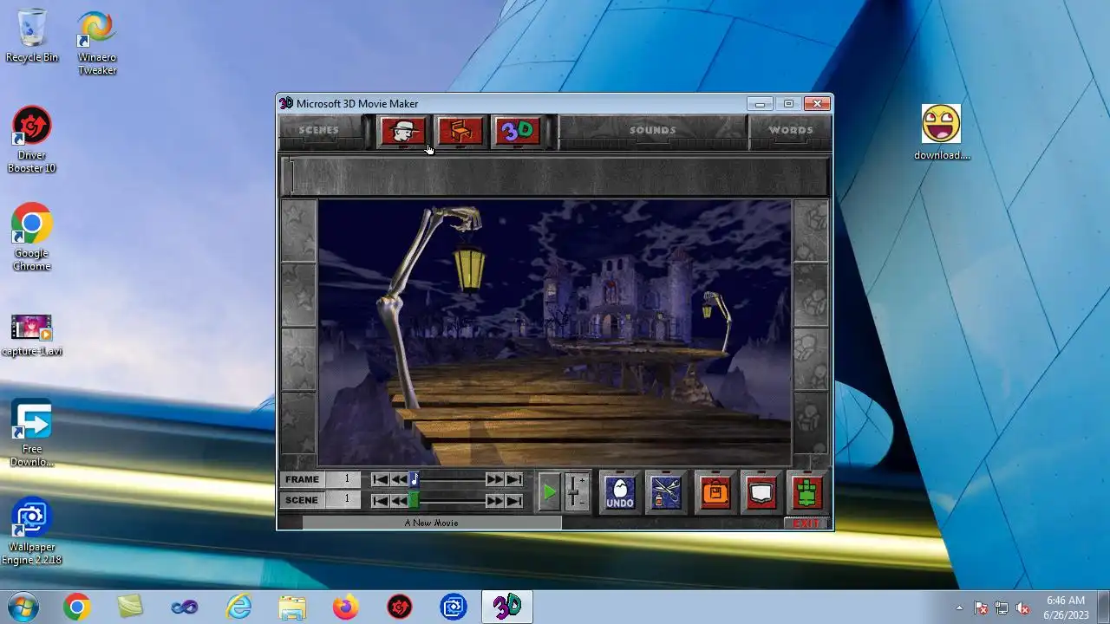Click the red EXIT button
Viewport: 1110px width, 624px height.
[x=806, y=523]
